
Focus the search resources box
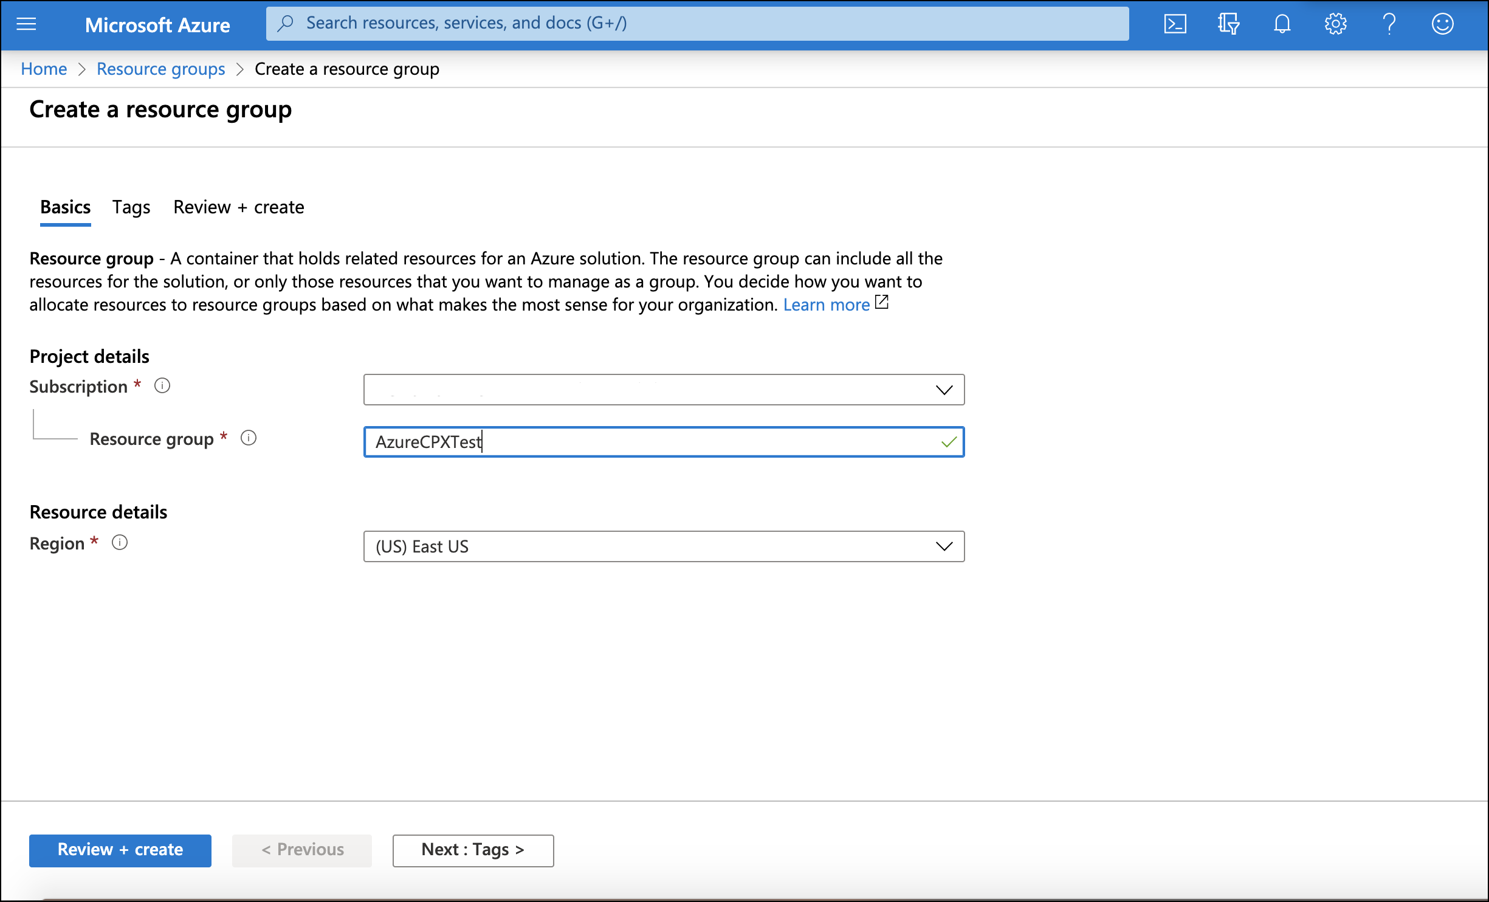coord(697,24)
